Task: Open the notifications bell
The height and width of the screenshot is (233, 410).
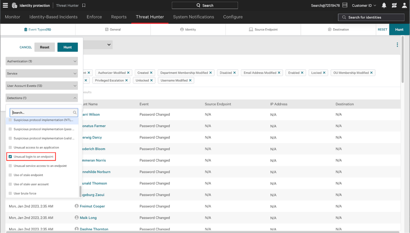Action: (384, 5)
